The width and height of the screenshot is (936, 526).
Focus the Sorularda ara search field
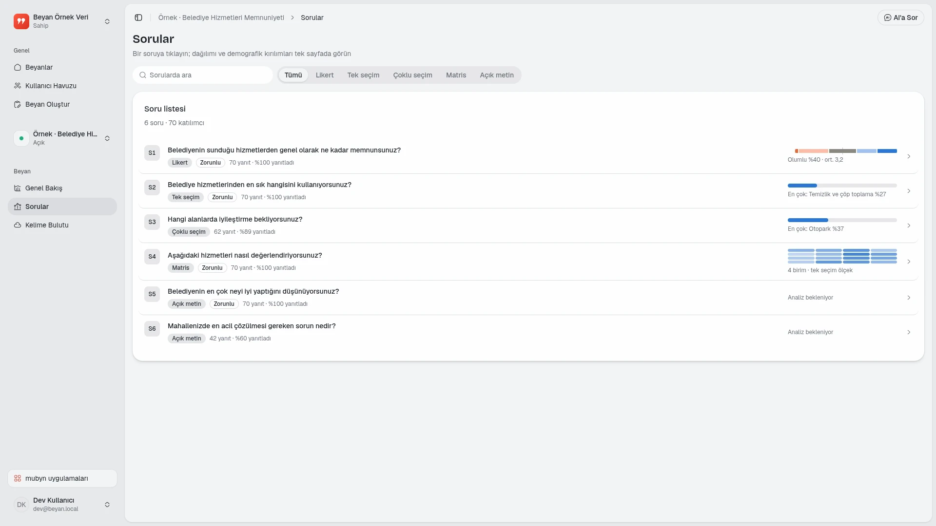(203, 75)
